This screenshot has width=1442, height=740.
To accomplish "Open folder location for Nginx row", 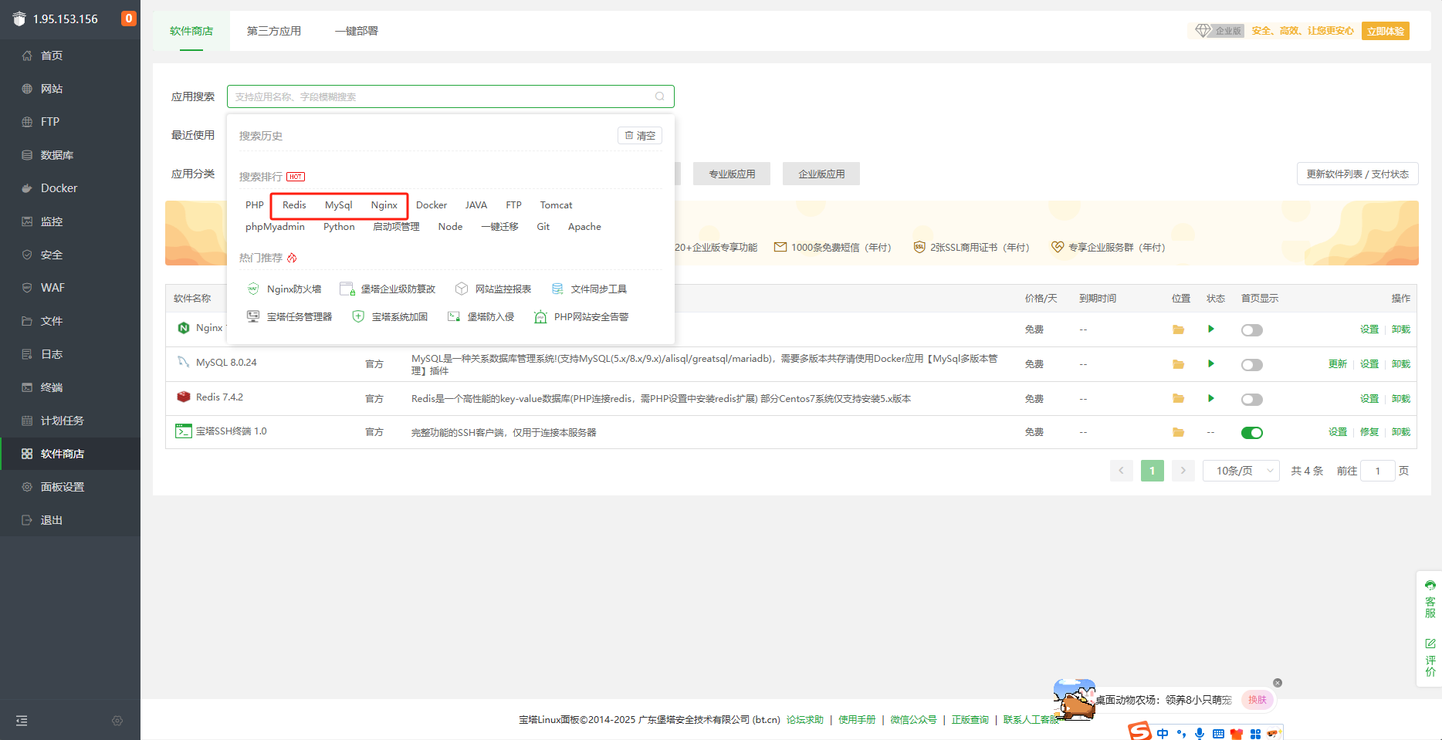I will (x=1178, y=329).
